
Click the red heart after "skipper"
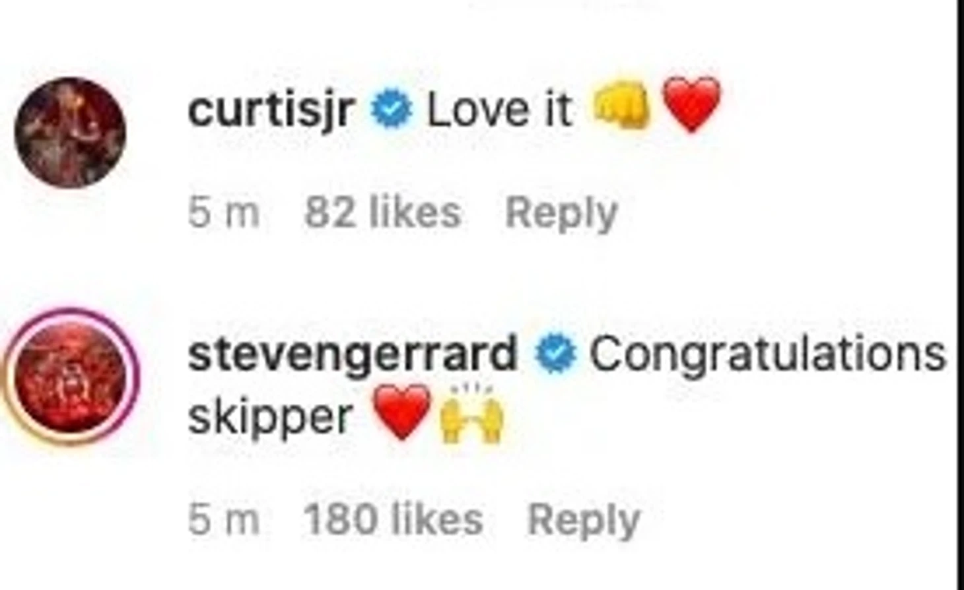[402, 413]
